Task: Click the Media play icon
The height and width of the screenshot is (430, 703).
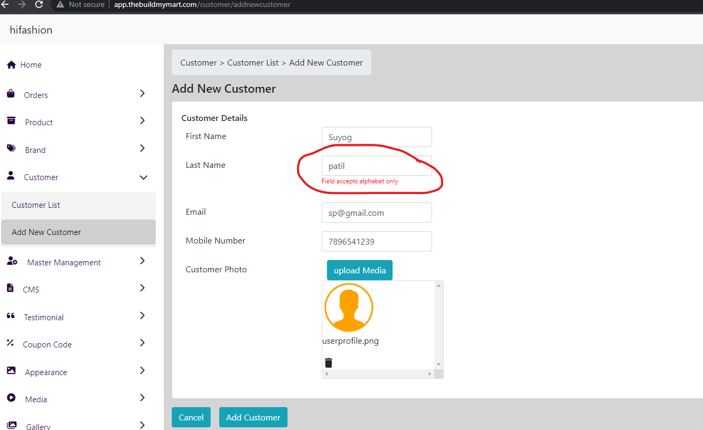Action: pyautogui.click(x=11, y=397)
